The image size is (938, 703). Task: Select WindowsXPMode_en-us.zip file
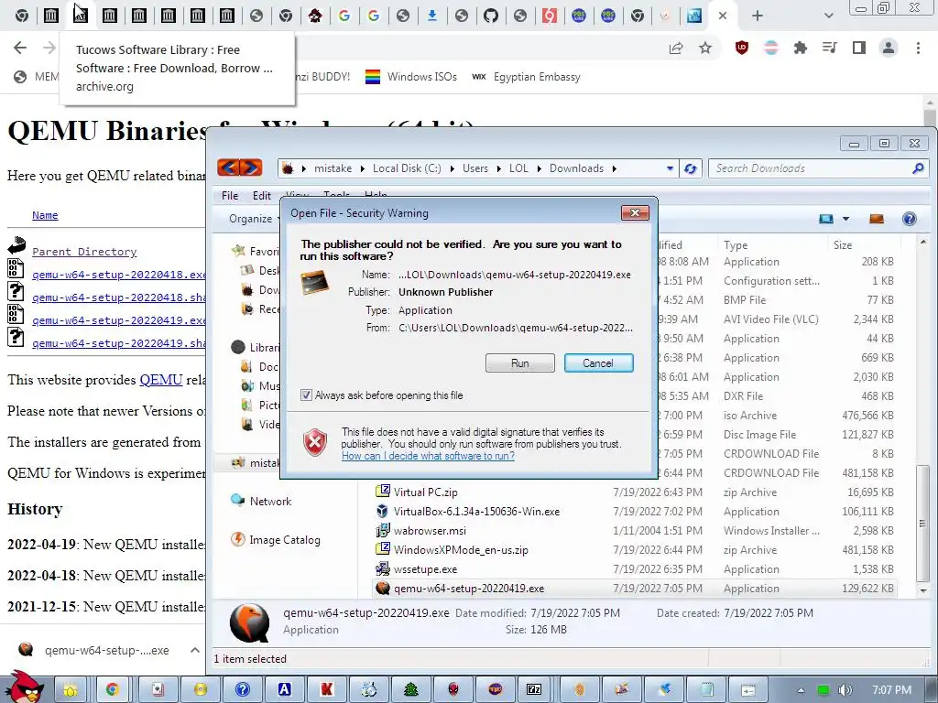461,550
